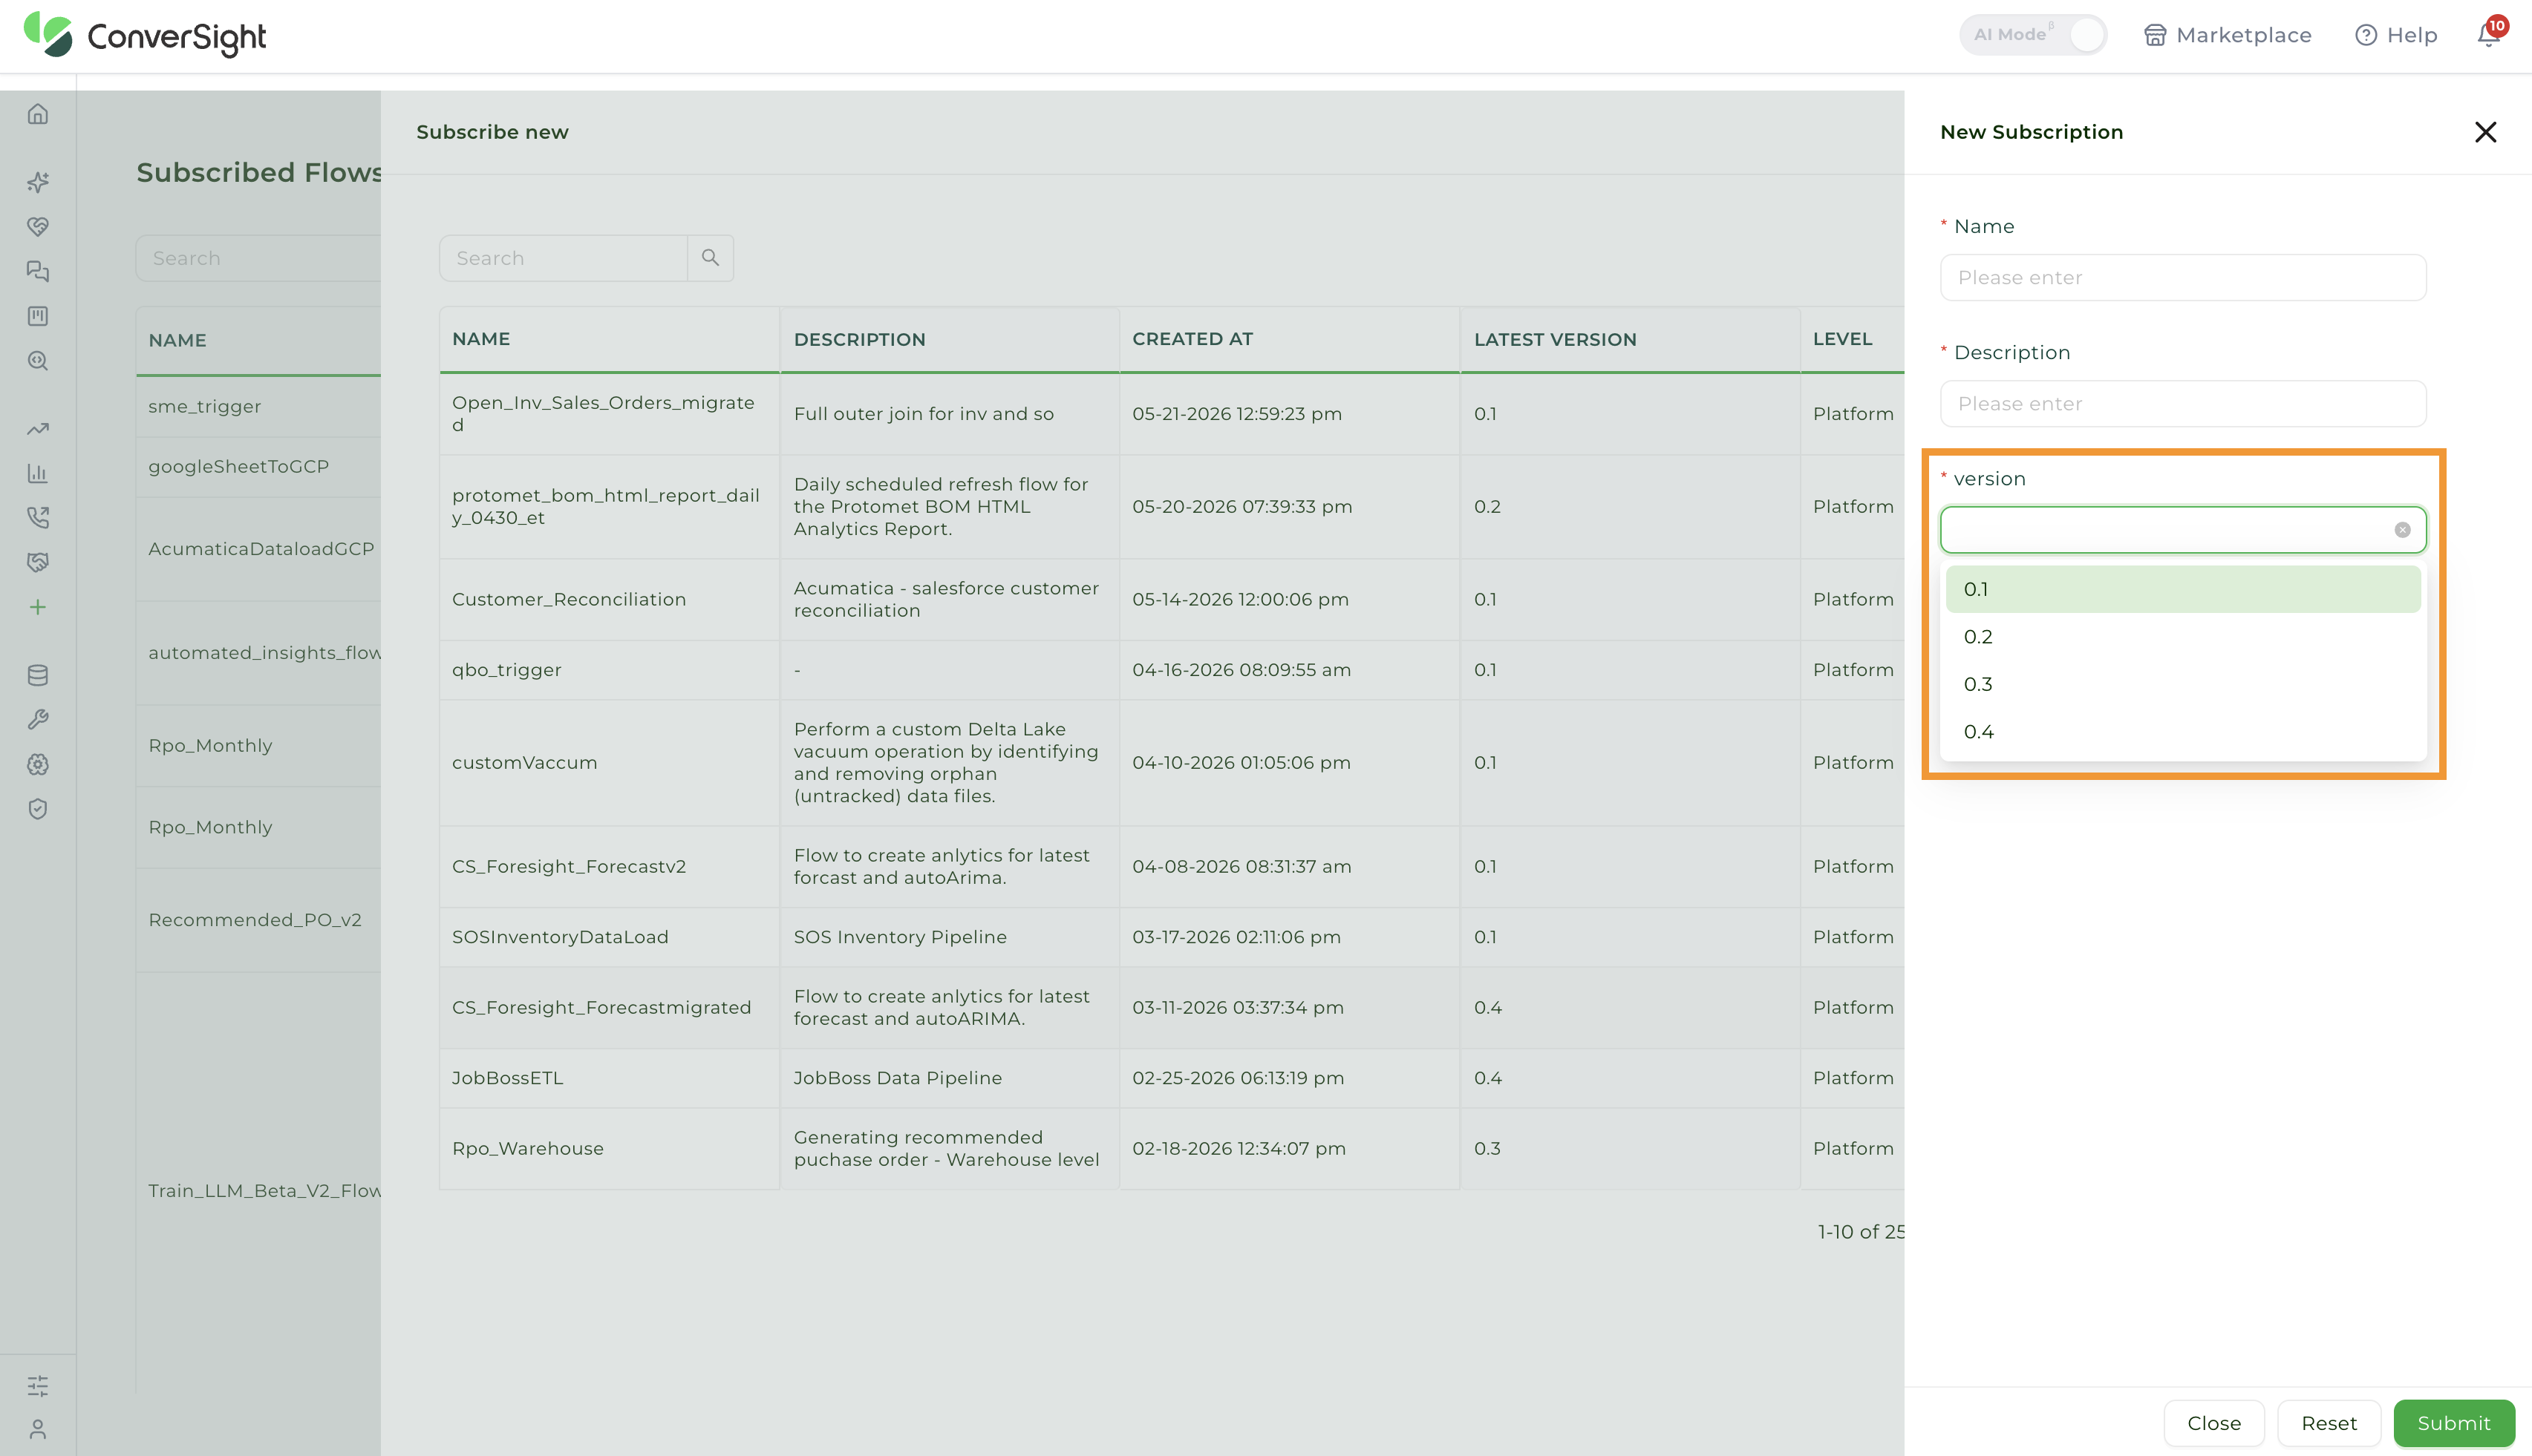
Task: Open the database icon in sidebar
Action: click(x=38, y=675)
